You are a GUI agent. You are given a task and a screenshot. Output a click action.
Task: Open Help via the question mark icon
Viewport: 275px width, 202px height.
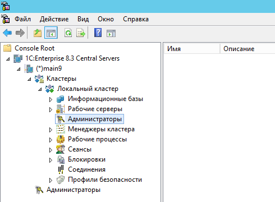click(x=98, y=33)
